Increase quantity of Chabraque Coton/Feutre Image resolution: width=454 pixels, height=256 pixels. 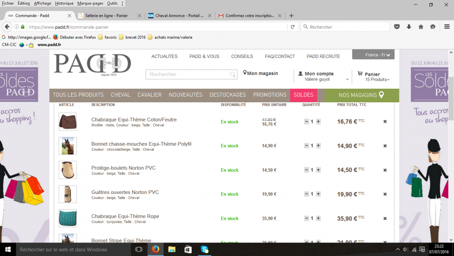(x=318, y=121)
